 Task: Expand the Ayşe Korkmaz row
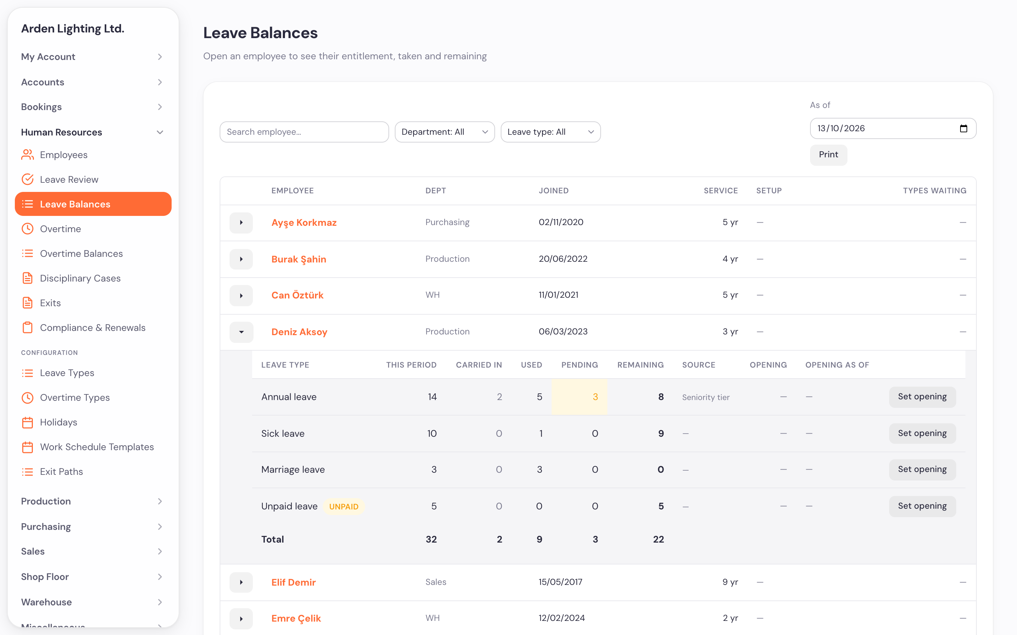click(x=241, y=222)
